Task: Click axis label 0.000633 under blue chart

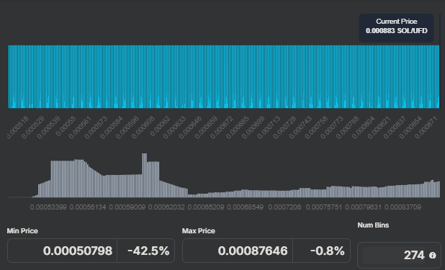Action: [174, 127]
